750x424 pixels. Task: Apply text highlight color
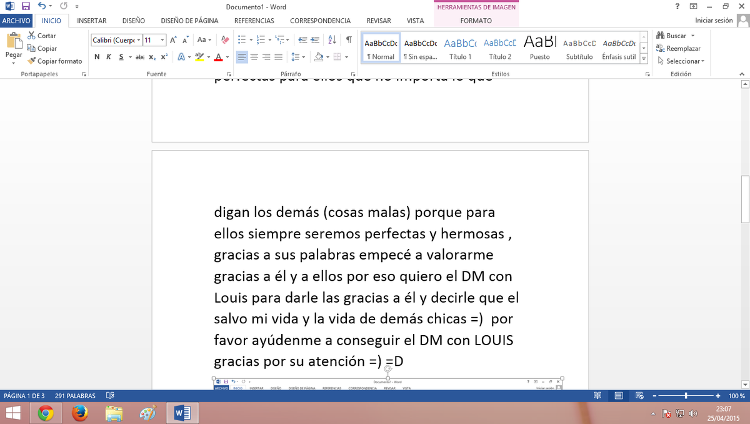click(x=199, y=57)
